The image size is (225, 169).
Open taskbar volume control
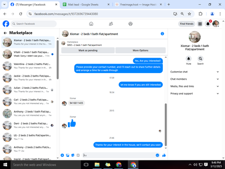coord(195,164)
